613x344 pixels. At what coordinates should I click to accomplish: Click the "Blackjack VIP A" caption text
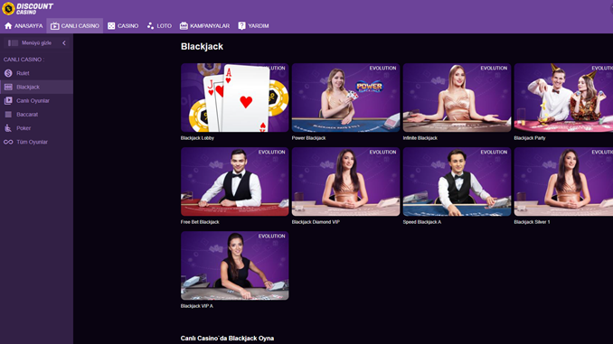(196, 306)
